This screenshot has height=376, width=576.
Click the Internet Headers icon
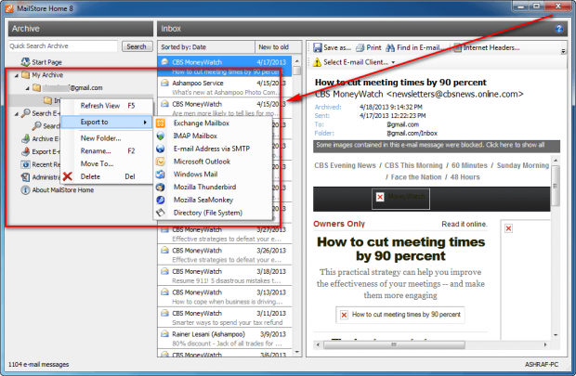coord(457,47)
